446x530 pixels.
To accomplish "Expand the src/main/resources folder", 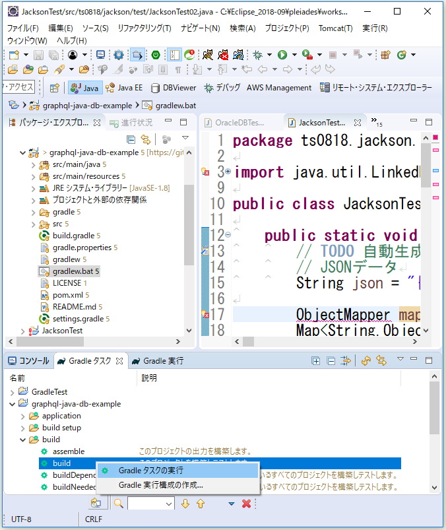I will point(33,177).
